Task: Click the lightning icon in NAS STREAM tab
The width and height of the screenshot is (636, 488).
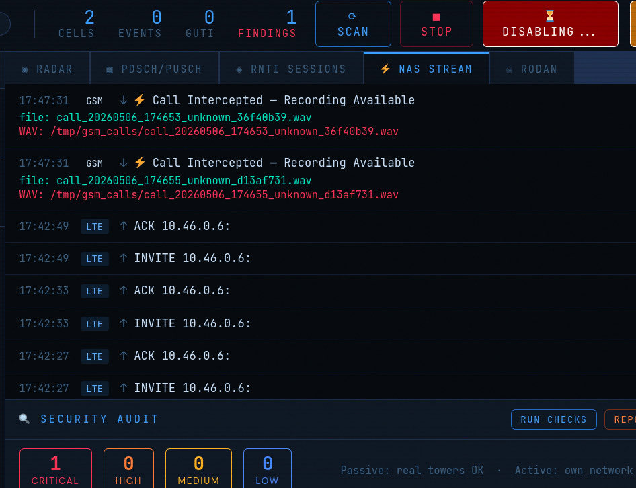Action: coord(385,69)
